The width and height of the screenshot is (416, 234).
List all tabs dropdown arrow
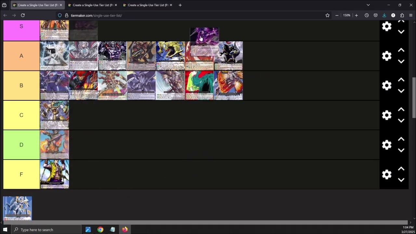368,5
